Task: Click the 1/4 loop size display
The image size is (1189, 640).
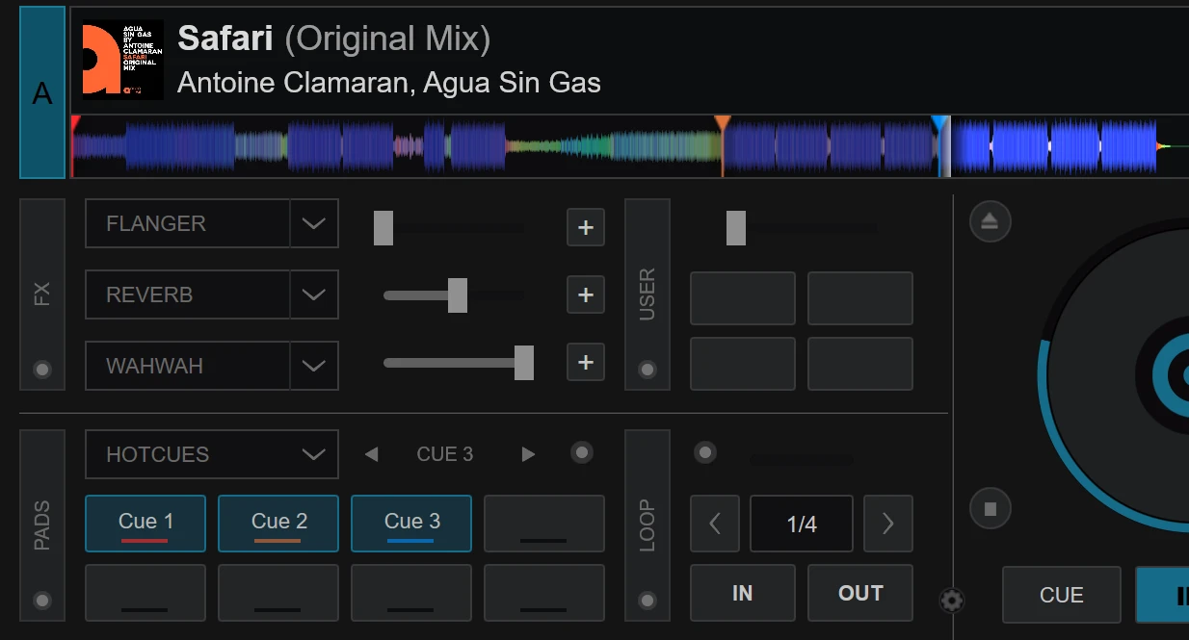Action: [x=802, y=524]
